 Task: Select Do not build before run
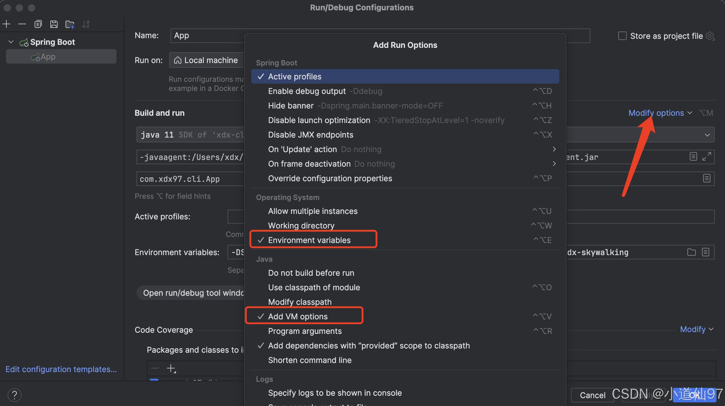[405, 273]
